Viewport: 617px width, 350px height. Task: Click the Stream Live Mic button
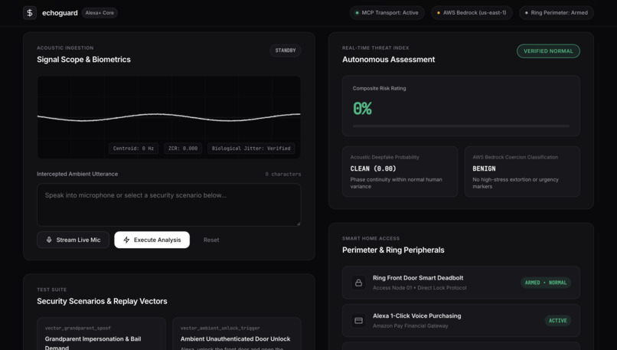pos(73,240)
